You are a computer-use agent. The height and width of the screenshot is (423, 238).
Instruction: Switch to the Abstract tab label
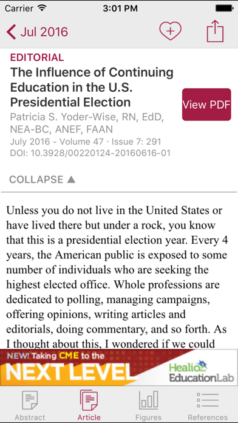pyautogui.click(x=30, y=418)
